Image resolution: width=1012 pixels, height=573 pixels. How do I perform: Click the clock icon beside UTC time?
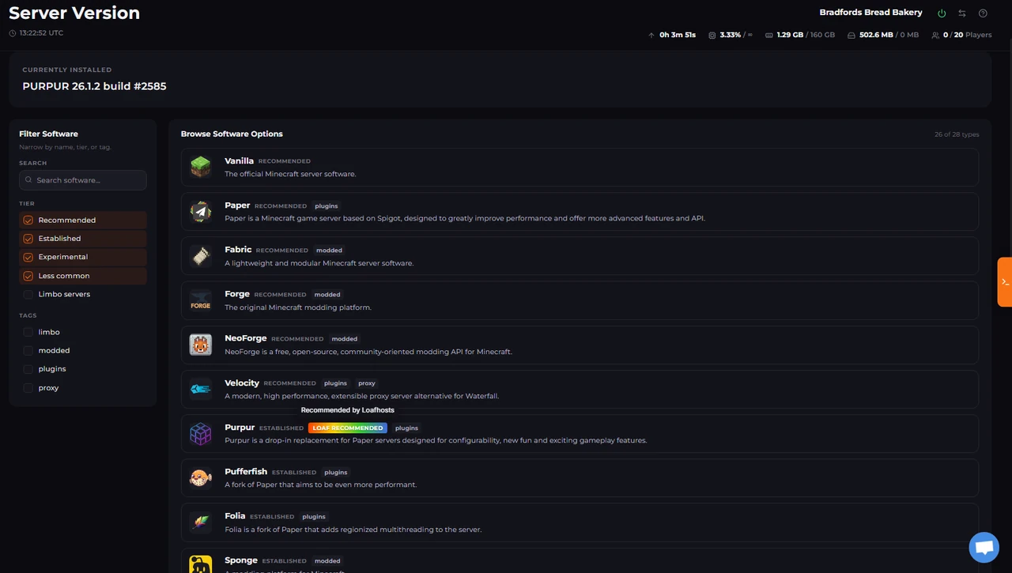tap(13, 33)
